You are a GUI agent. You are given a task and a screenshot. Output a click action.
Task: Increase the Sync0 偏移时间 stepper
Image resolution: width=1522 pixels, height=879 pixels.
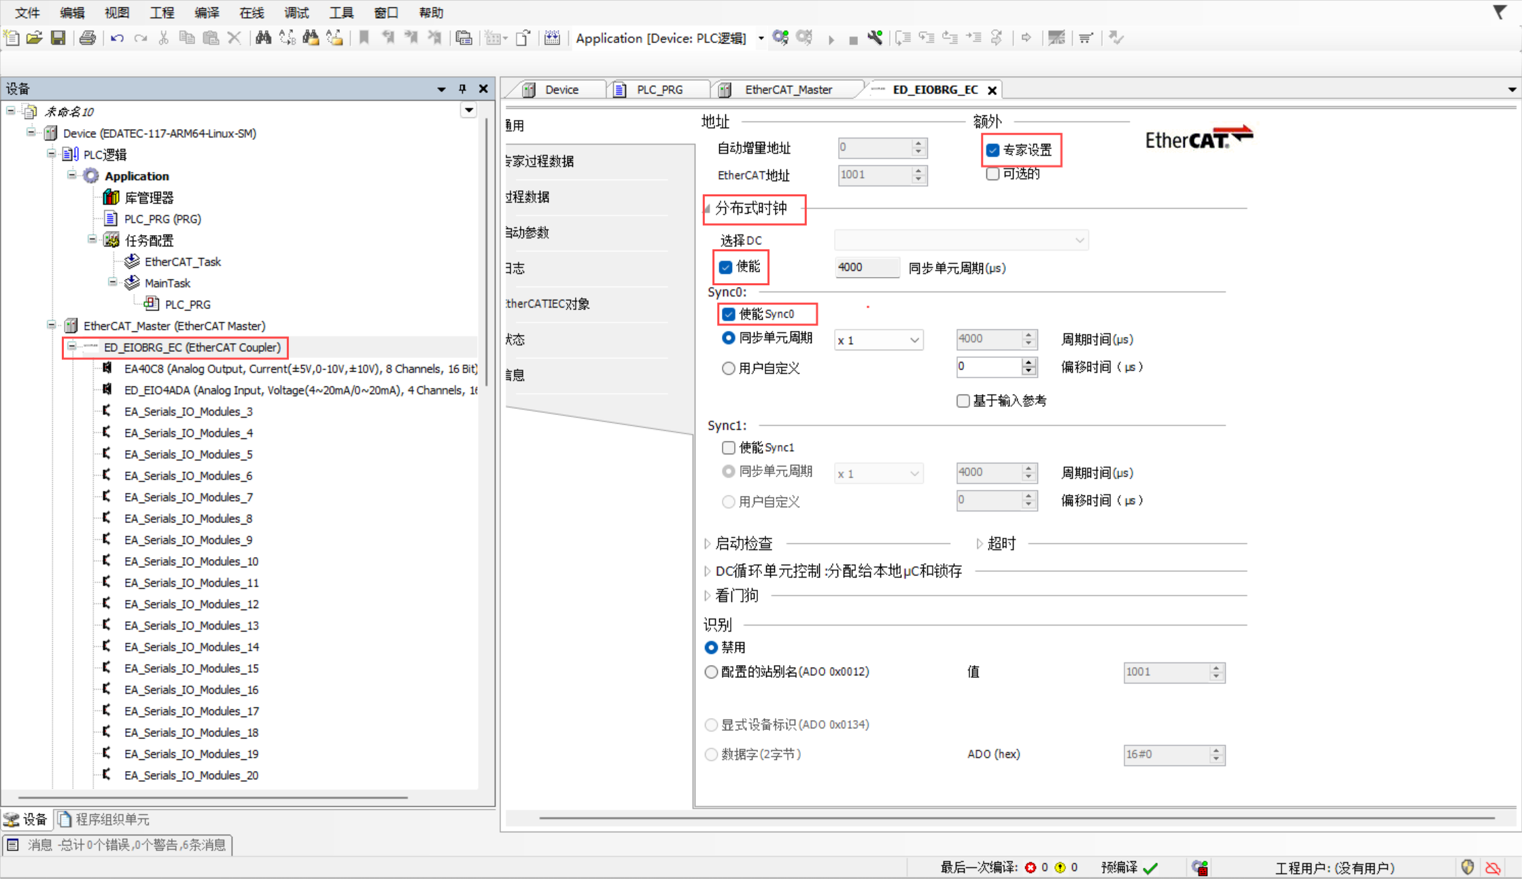click(1029, 363)
